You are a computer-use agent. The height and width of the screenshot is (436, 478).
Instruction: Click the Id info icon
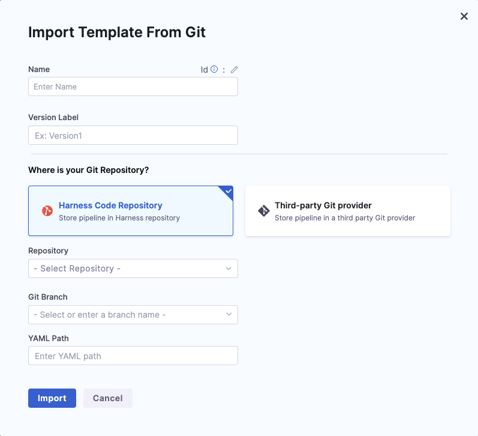coord(214,70)
